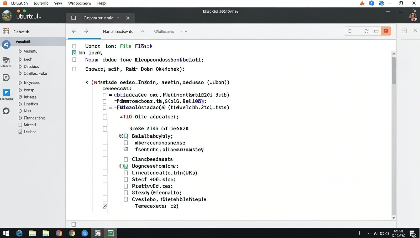Open the grid layout icon at the far right
Image resolution: width=420 pixels, height=238 pixels.
(404, 31)
